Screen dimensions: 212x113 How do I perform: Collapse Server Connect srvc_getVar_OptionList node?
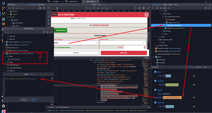coord(4,53)
